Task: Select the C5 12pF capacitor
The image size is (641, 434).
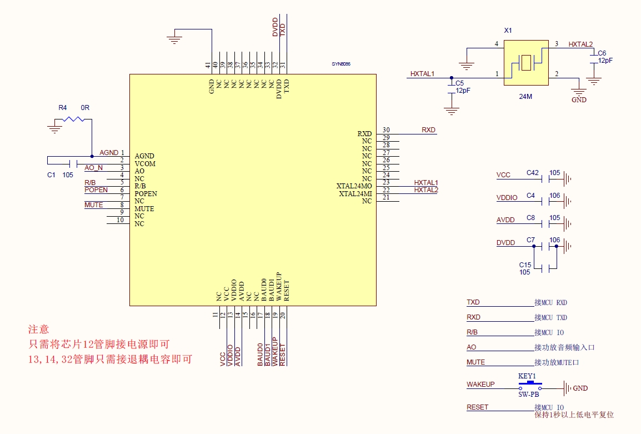Action: pyautogui.click(x=452, y=87)
